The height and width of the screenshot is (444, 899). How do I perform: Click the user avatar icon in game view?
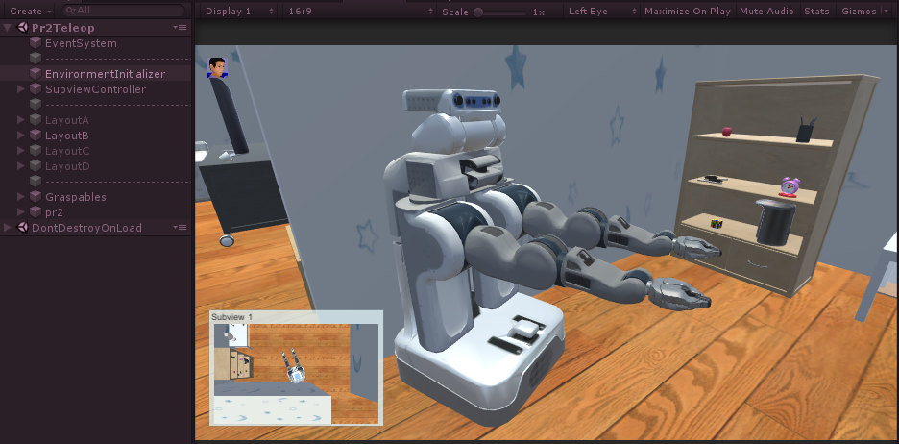point(217,66)
